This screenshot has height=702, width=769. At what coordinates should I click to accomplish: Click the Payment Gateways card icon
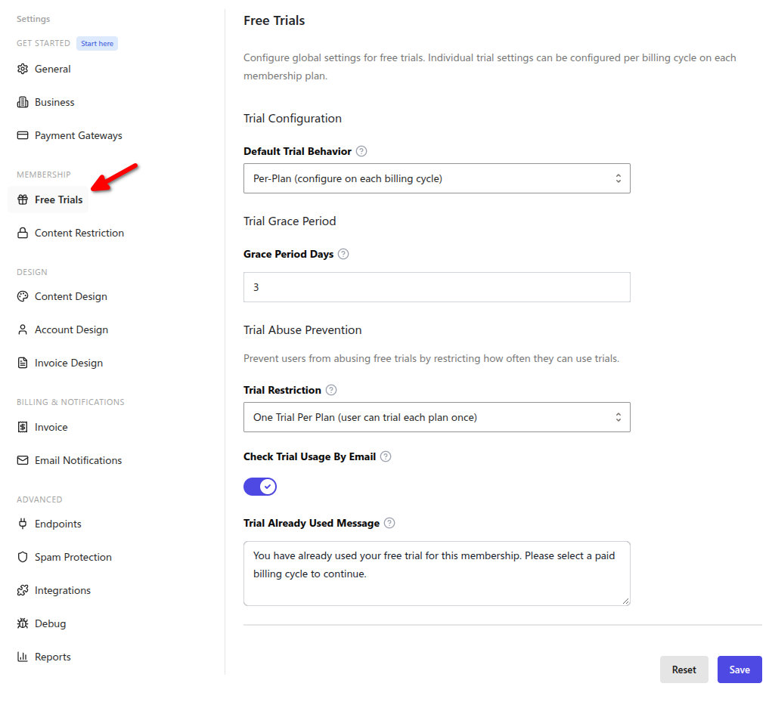point(23,135)
